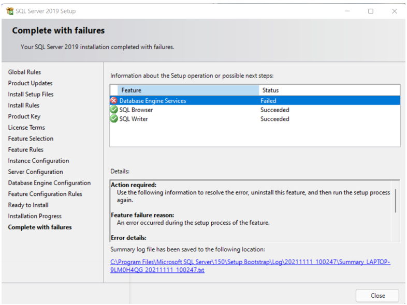Click the green check icon beside SQL Writer
The height and width of the screenshot is (305, 407).
114,119
